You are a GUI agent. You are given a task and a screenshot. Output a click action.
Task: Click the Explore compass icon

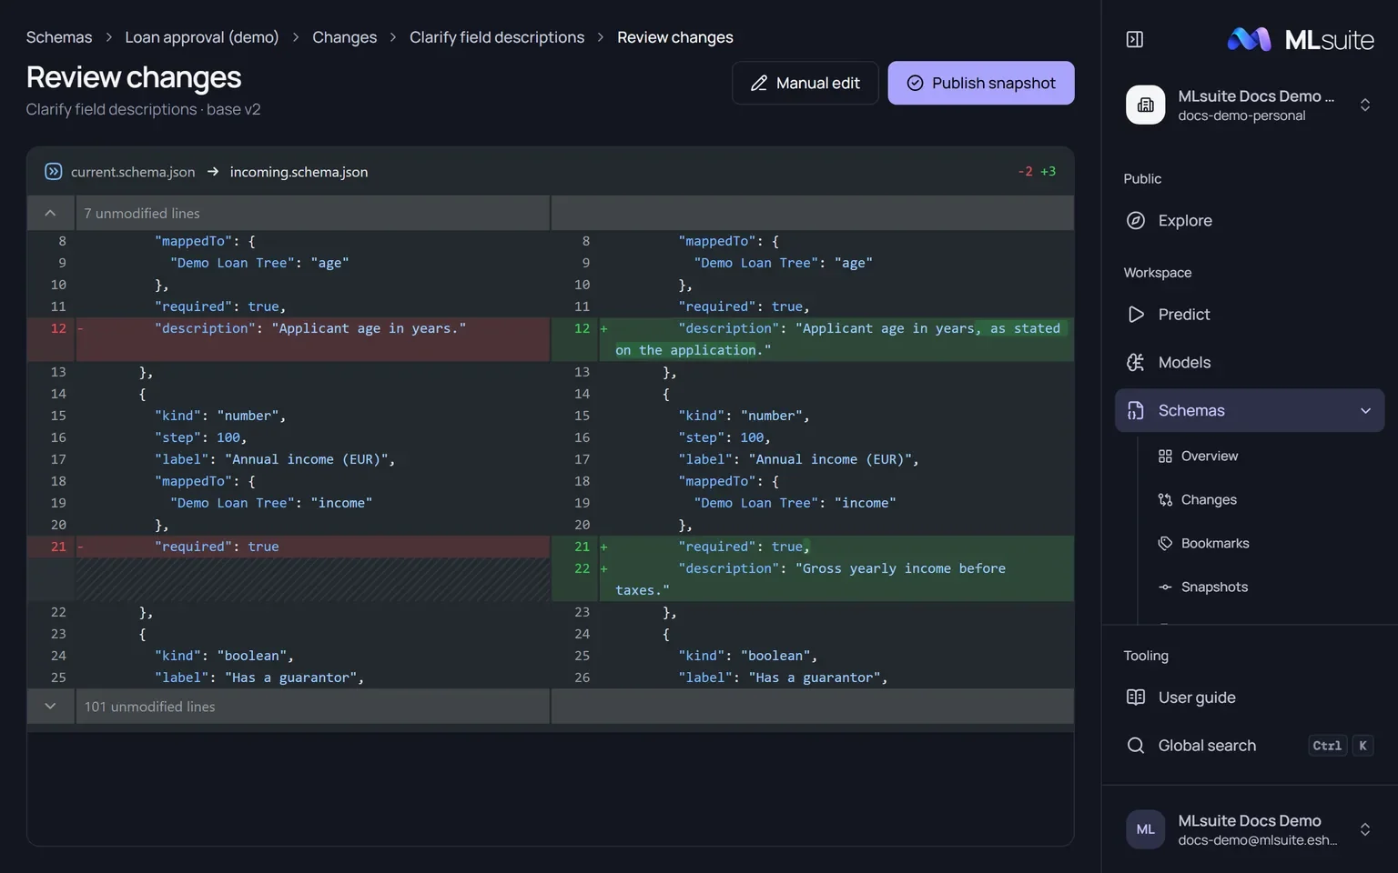coord(1136,220)
